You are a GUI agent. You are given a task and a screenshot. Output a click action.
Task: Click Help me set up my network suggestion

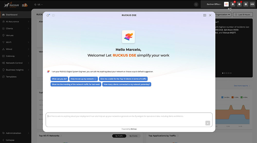coord(84,79)
